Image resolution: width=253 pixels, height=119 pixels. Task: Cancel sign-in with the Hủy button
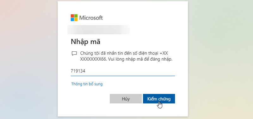tap(126, 99)
